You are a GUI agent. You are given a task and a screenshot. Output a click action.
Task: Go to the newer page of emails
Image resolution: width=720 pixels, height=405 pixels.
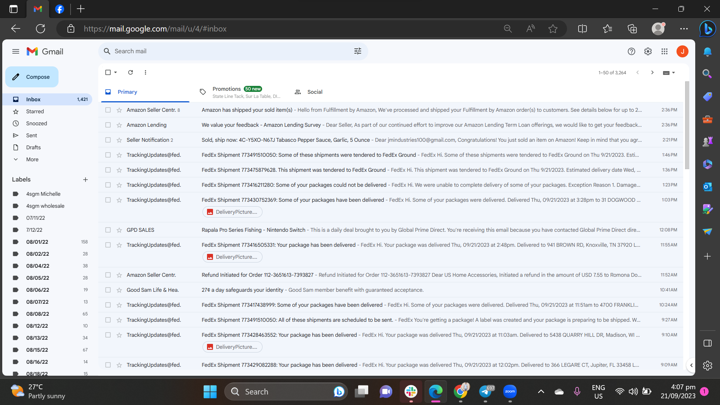pos(637,72)
